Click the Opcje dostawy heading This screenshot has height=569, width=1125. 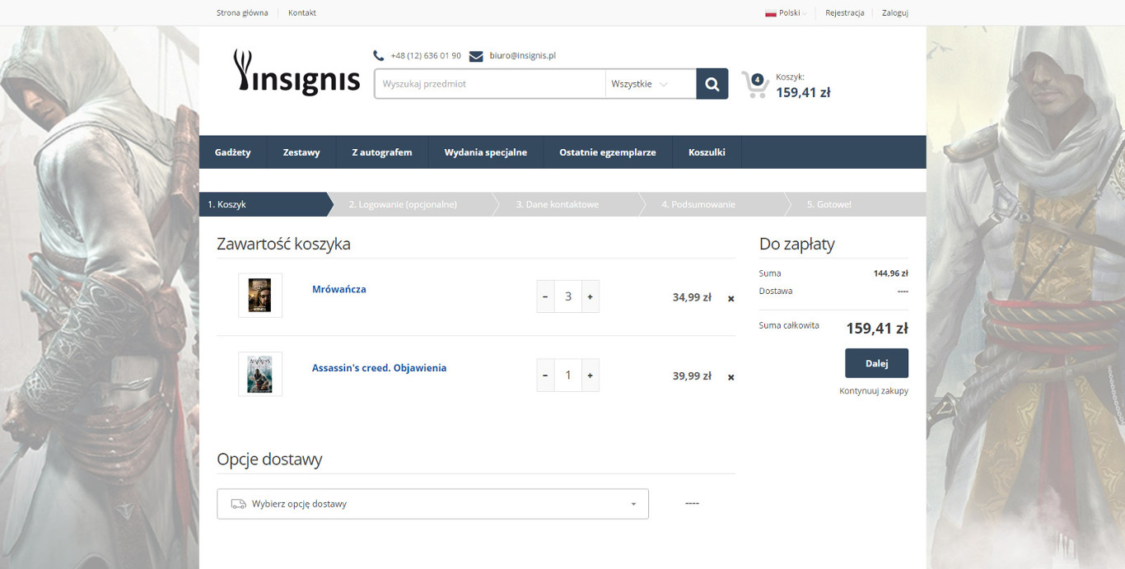coord(269,459)
